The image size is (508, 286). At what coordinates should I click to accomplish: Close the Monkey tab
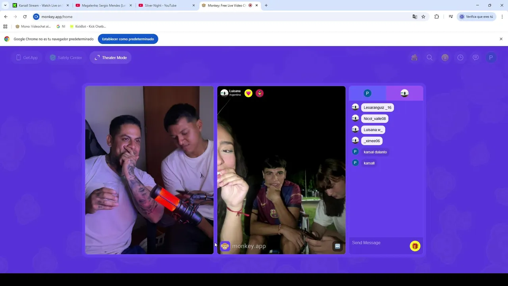[x=257, y=6]
